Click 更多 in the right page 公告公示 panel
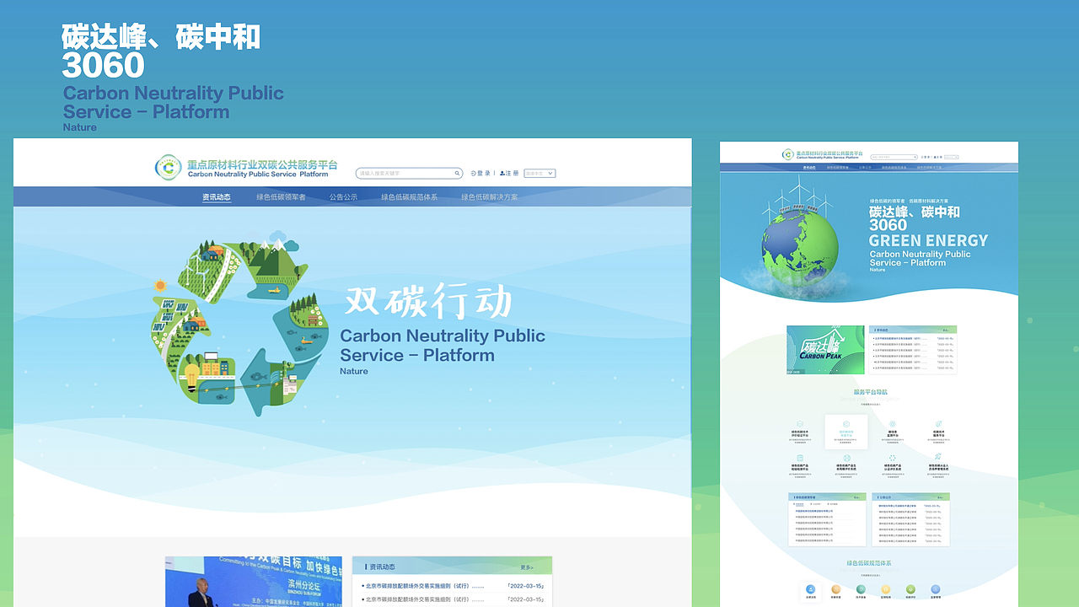 coord(942,497)
